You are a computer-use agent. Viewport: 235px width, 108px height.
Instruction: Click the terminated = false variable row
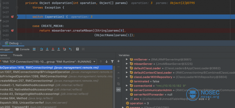coord(178,81)
